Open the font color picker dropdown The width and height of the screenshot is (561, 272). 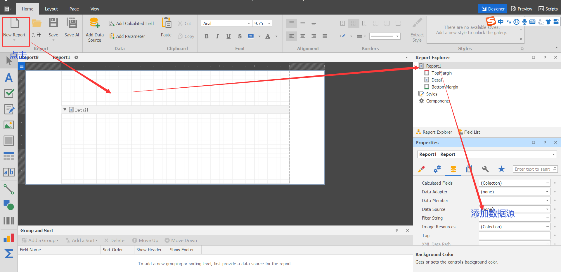click(x=276, y=36)
